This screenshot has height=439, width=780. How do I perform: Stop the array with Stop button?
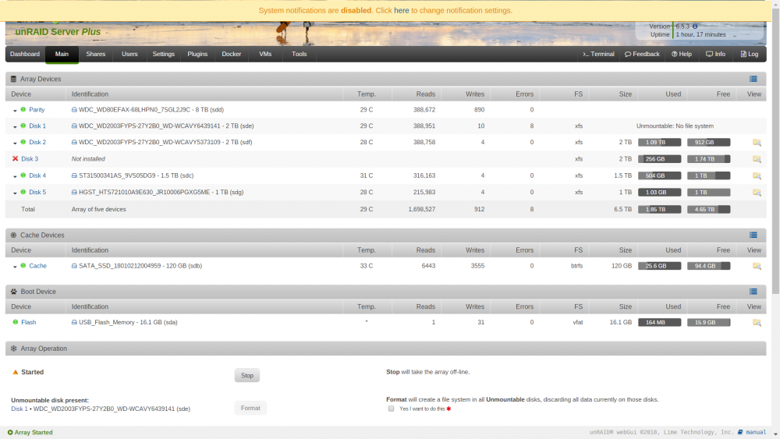[247, 375]
